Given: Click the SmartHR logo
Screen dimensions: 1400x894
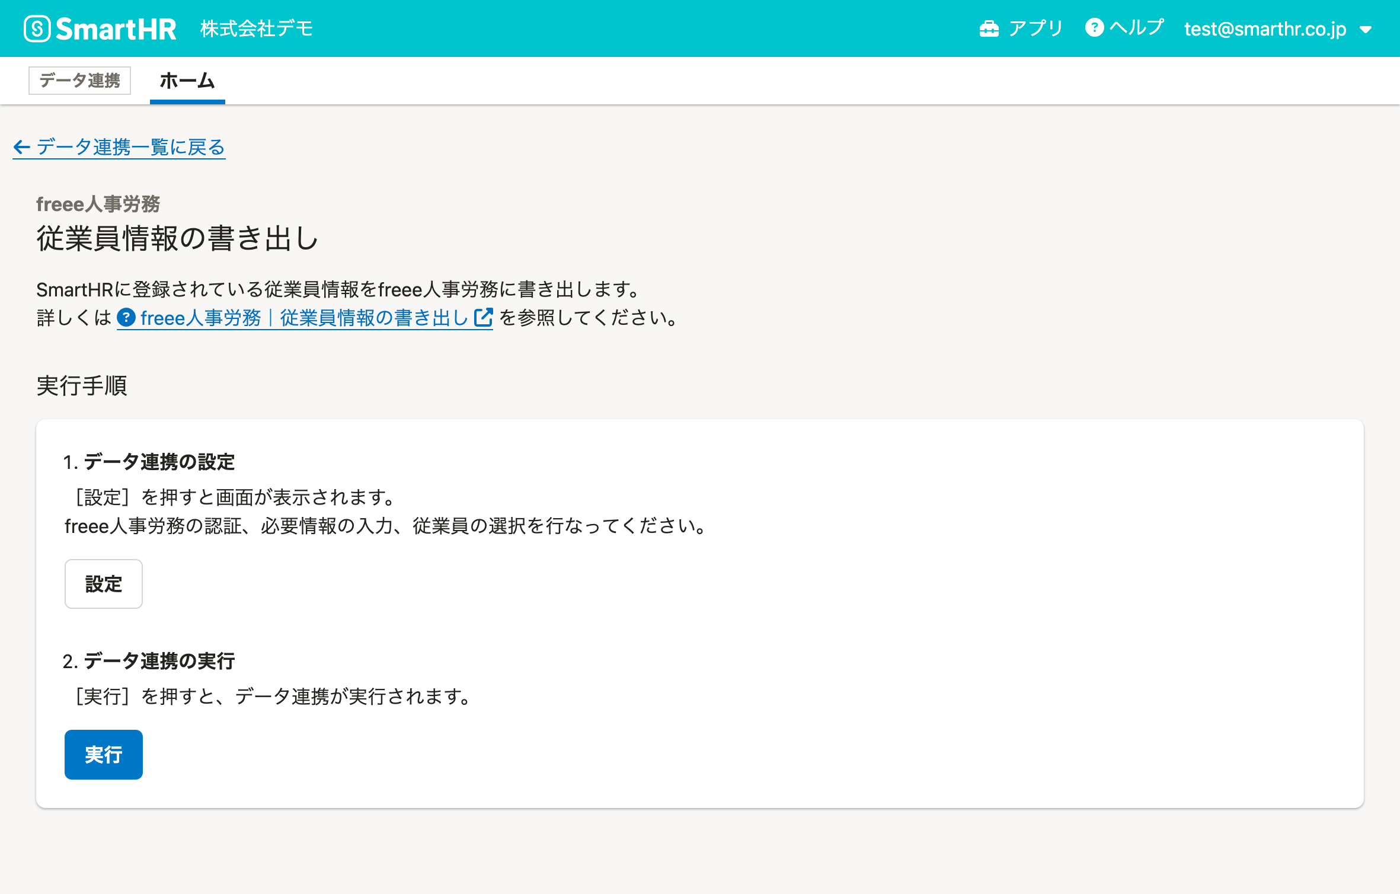Looking at the screenshot, I should pos(100,28).
